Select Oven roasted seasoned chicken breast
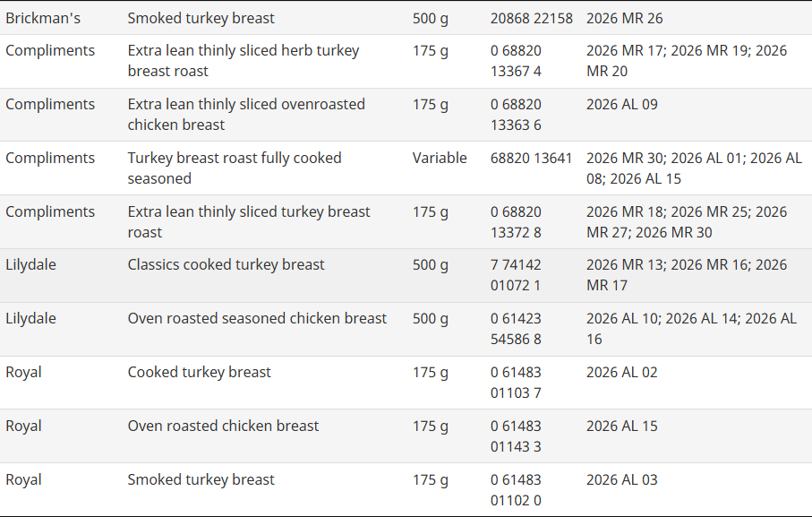812x517 pixels. (257, 318)
